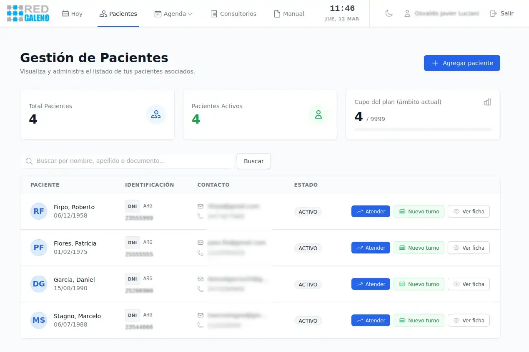Screen dimensions: 529x352
Task: Toggle the ACTIVO badge on Stagno, Marcelo
Action: click(308, 321)
